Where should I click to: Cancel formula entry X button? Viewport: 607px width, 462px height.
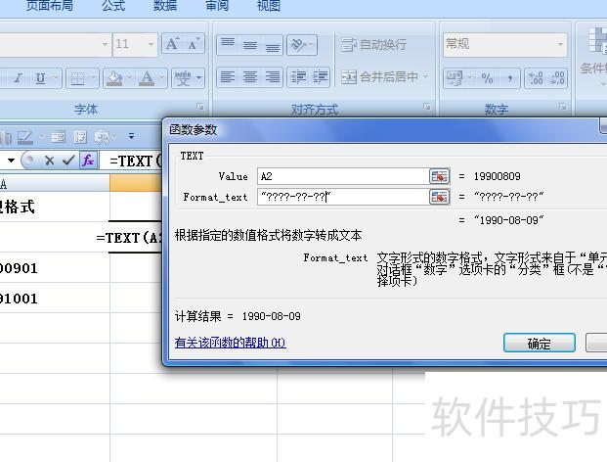(49, 161)
